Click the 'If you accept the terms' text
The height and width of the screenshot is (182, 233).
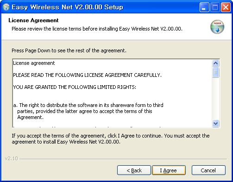tap(111, 139)
